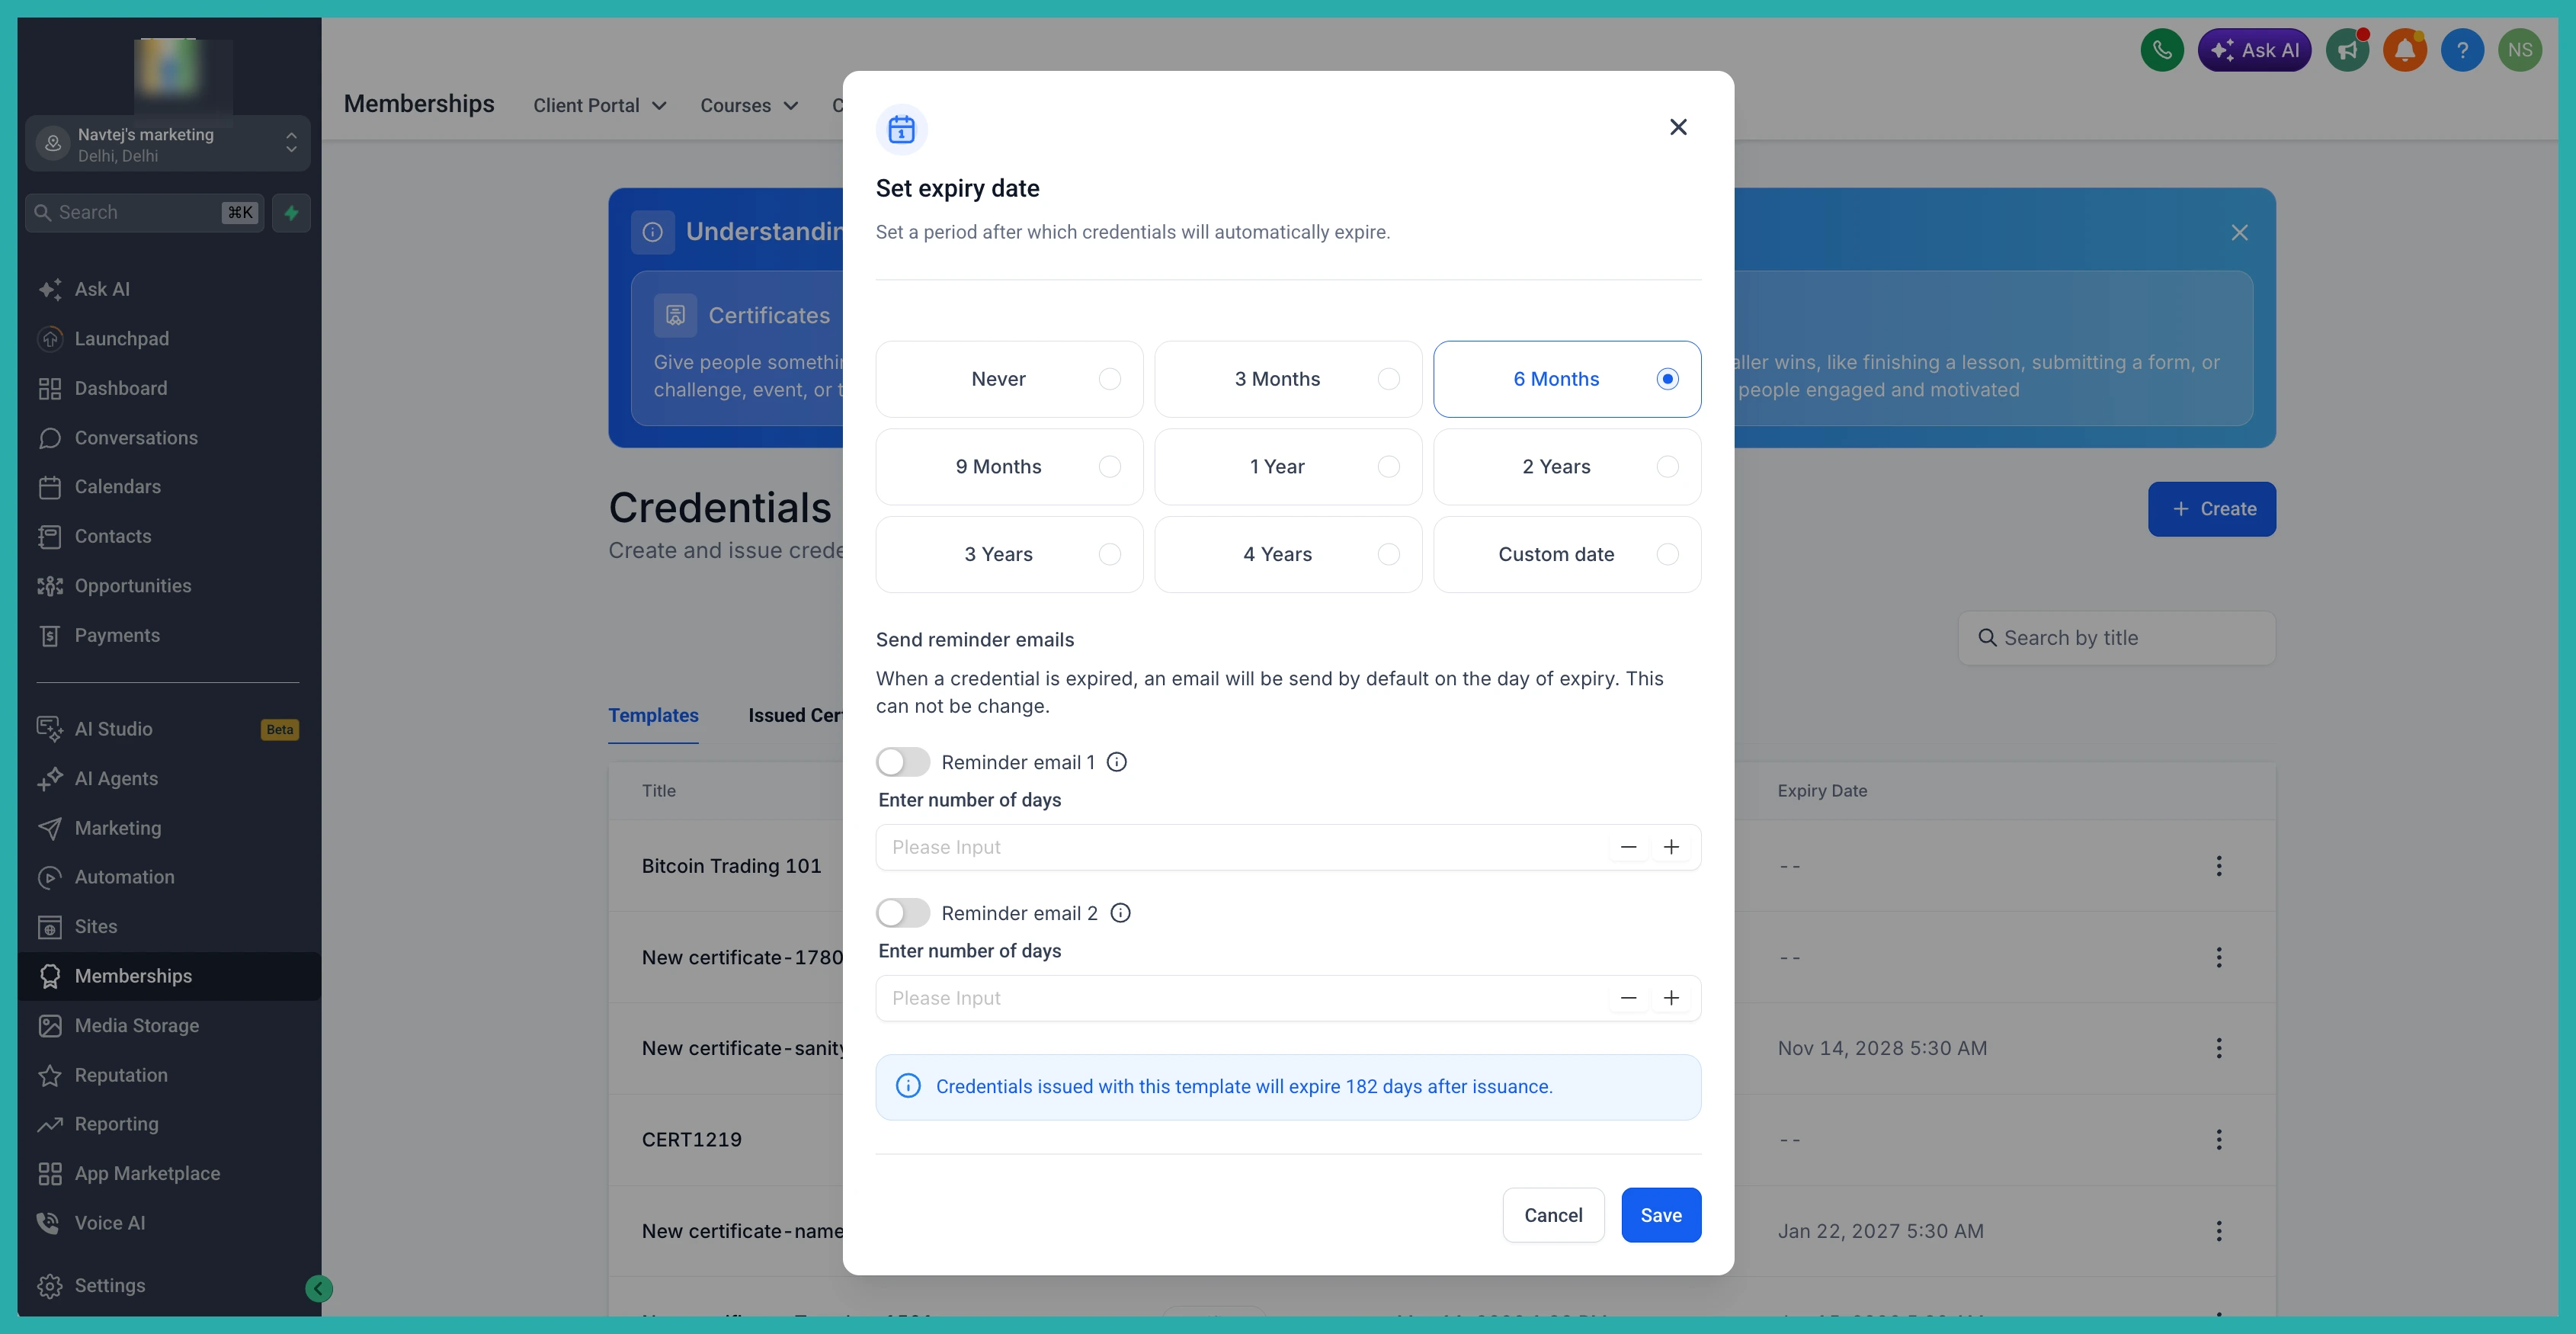Switch to the Templates tab

coord(653,715)
